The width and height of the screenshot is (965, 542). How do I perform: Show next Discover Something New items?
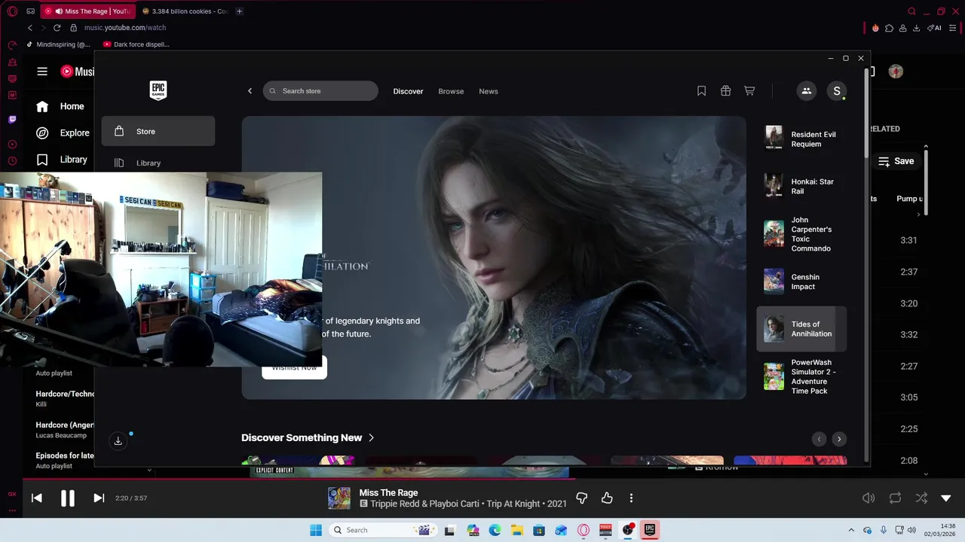tap(838, 439)
